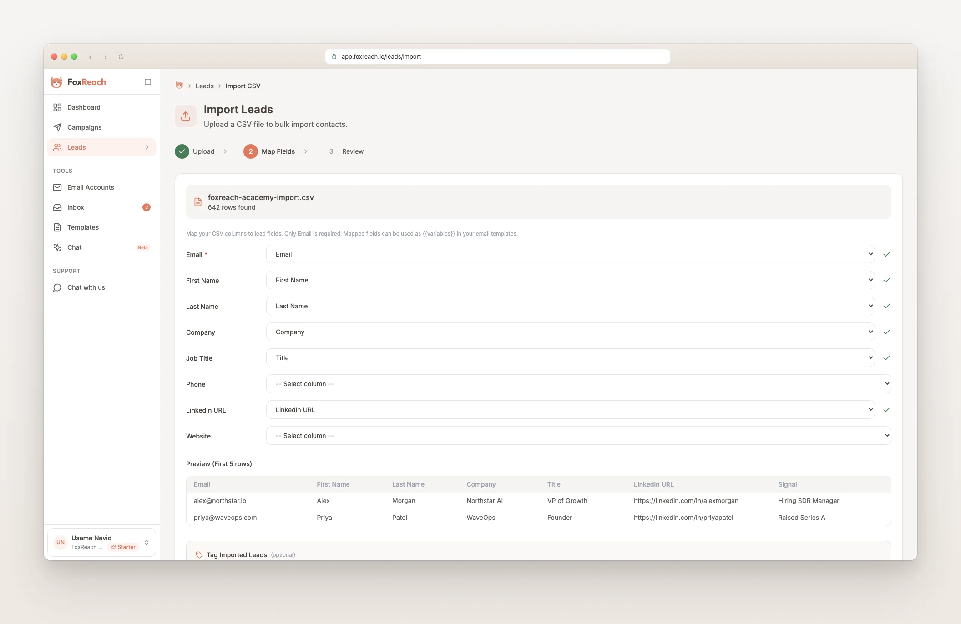Open the Website column dropdown
Image resolution: width=961 pixels, height=624 pixels.
pos(578,436)
